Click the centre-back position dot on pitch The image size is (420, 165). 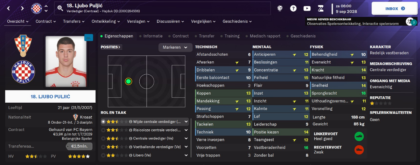pos(128,82)
